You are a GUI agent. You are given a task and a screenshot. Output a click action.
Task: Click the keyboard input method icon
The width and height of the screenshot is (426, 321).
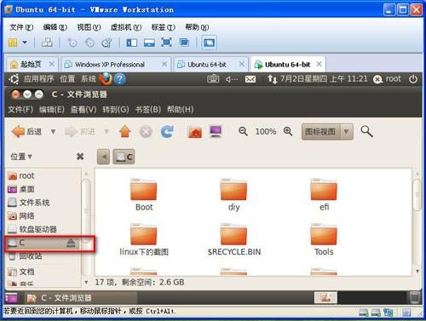point(213,79)
